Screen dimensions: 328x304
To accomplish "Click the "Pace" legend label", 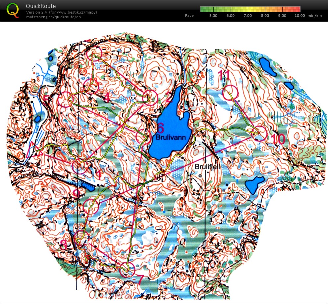I will pos(189,16).
